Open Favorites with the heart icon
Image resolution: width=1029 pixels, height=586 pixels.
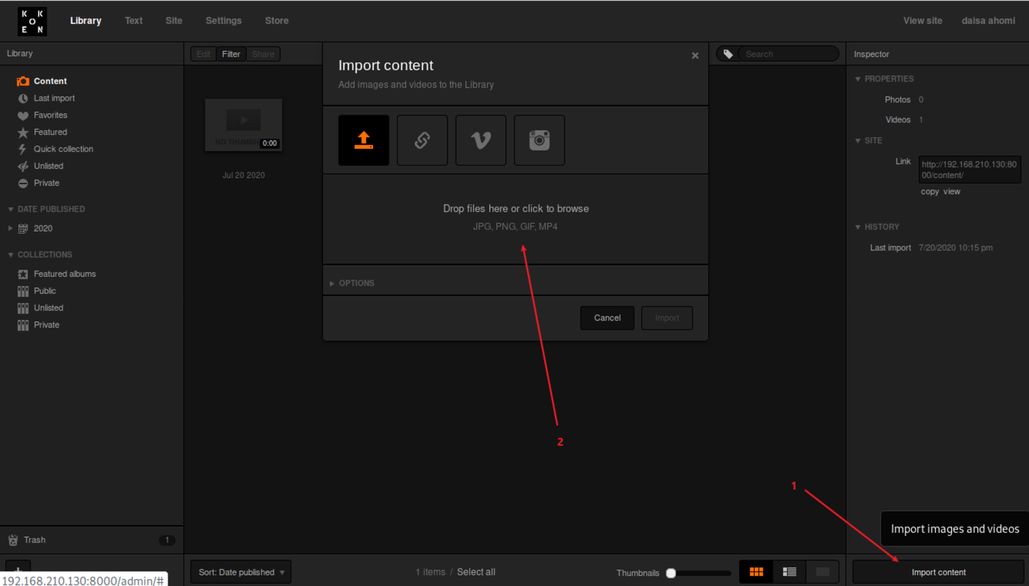[50, 115]
